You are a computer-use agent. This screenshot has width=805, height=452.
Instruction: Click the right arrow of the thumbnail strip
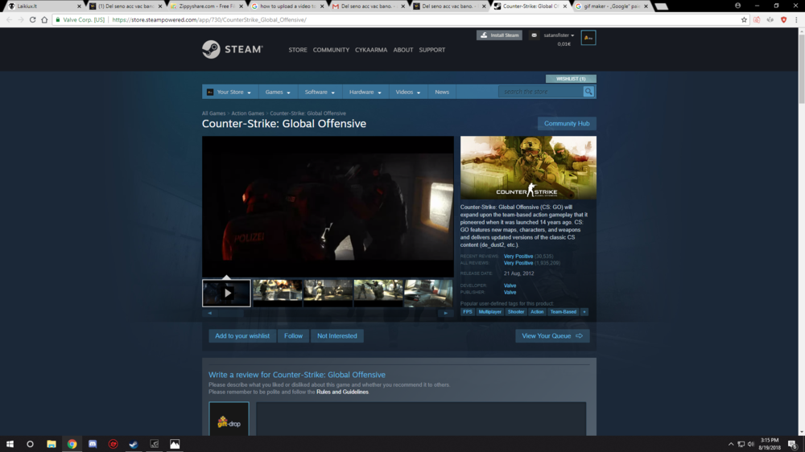click(x=446, y=312)
